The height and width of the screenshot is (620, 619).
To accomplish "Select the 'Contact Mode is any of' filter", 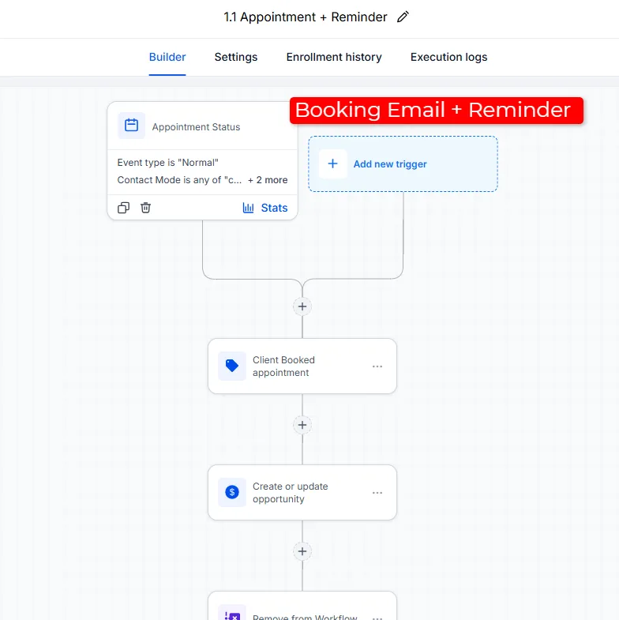I will tap(179, 180).
